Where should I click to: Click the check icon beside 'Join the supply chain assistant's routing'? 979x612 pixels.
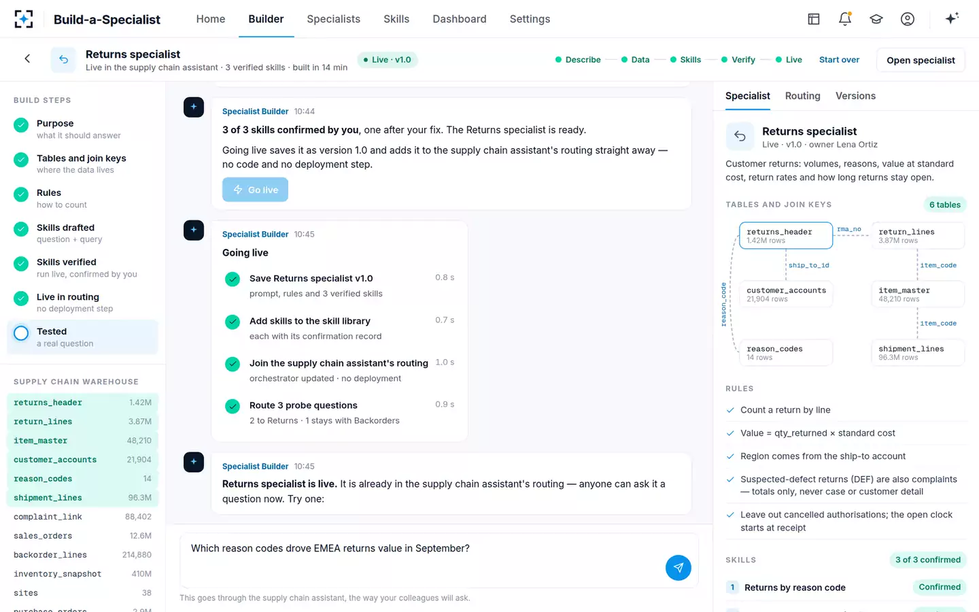pyautogui.click(x=233, y=364)
